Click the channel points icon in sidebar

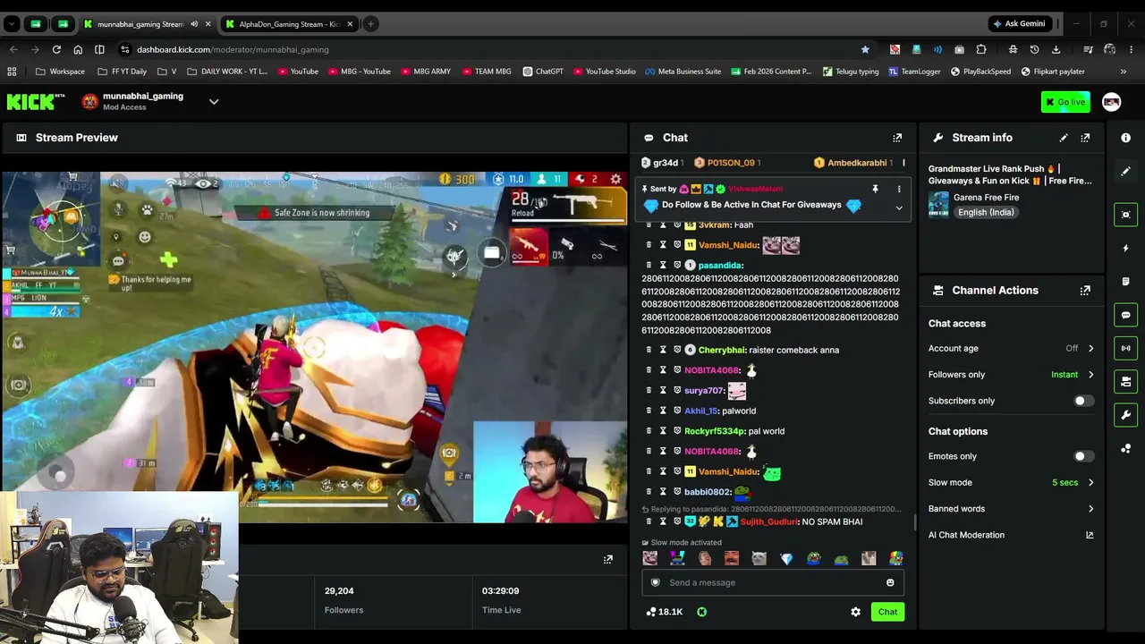1125,449
